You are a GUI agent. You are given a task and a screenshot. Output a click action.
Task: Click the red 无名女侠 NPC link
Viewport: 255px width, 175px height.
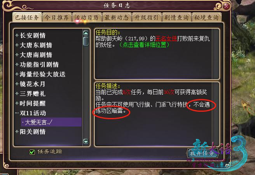(x=166, y=38)
